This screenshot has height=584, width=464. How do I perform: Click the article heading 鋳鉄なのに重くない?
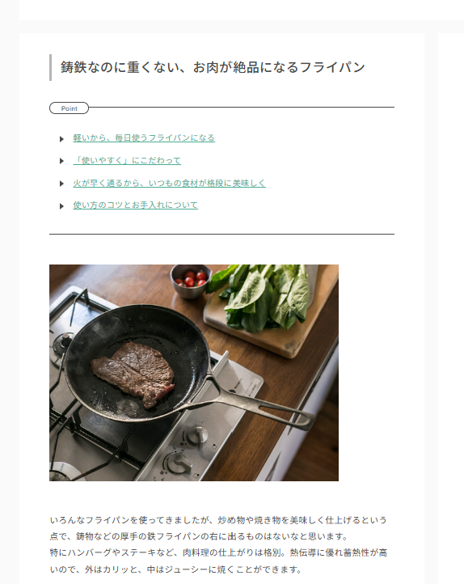pos(213,67)
